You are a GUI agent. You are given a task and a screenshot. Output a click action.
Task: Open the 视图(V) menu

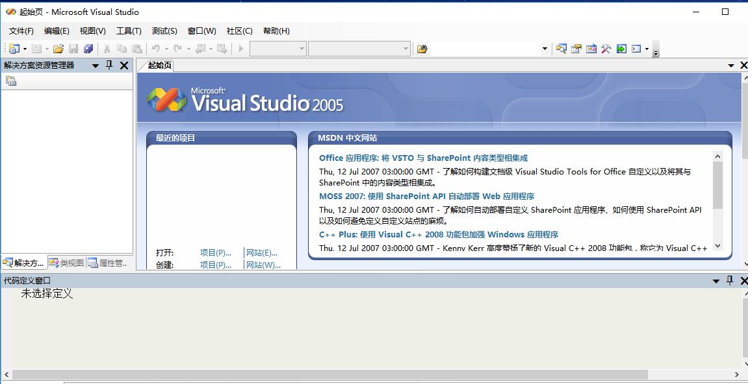pyautogui.click(x=92, y=31)
